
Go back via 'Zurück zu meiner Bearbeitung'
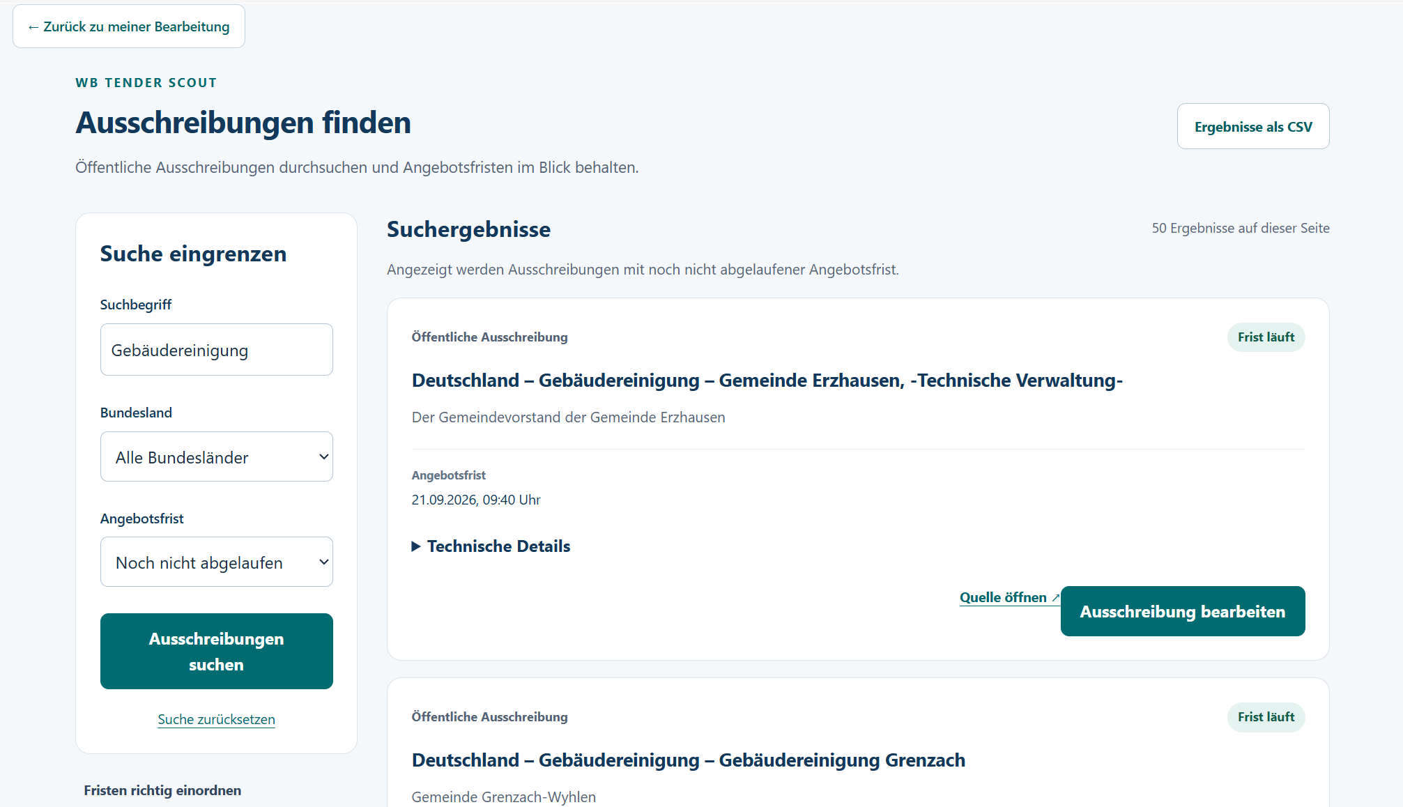point(129,26)
